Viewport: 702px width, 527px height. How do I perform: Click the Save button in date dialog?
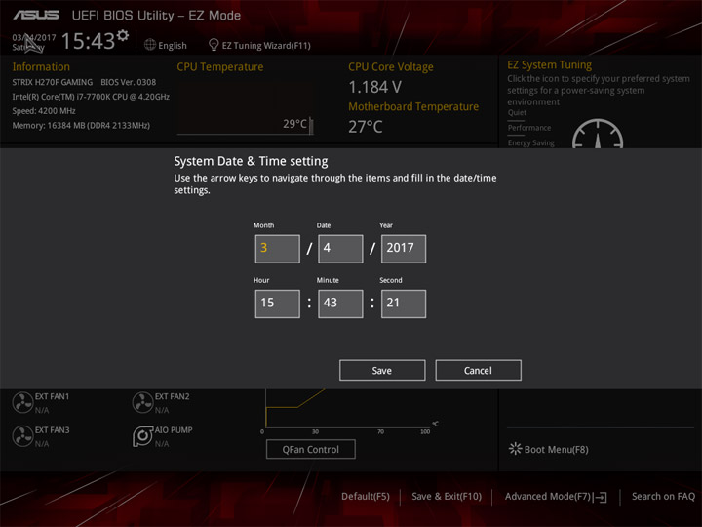(x=382, y=370)
